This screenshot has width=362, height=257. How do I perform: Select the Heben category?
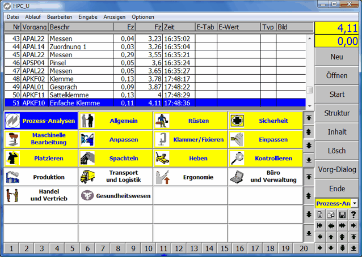point(190,158)
